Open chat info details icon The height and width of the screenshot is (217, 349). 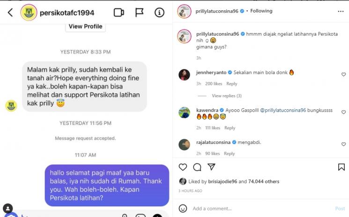point(159,13)
